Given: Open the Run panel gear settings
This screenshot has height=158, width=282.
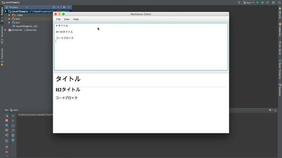Looking at the screenshot, I should 271,110.
